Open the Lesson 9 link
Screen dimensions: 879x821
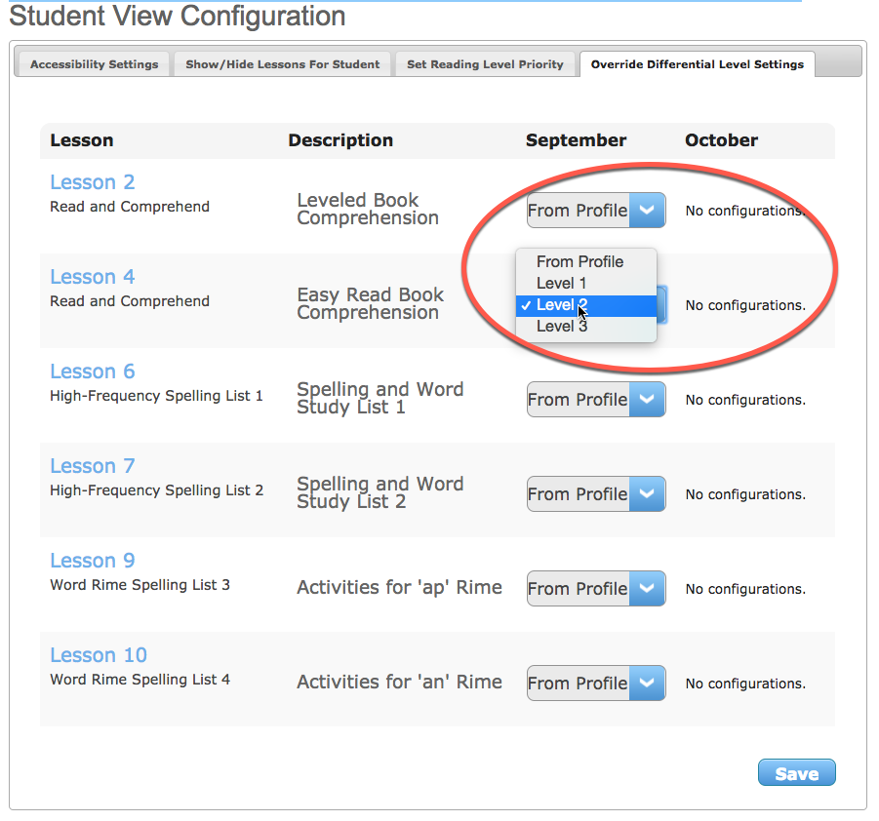coord(93,561)
